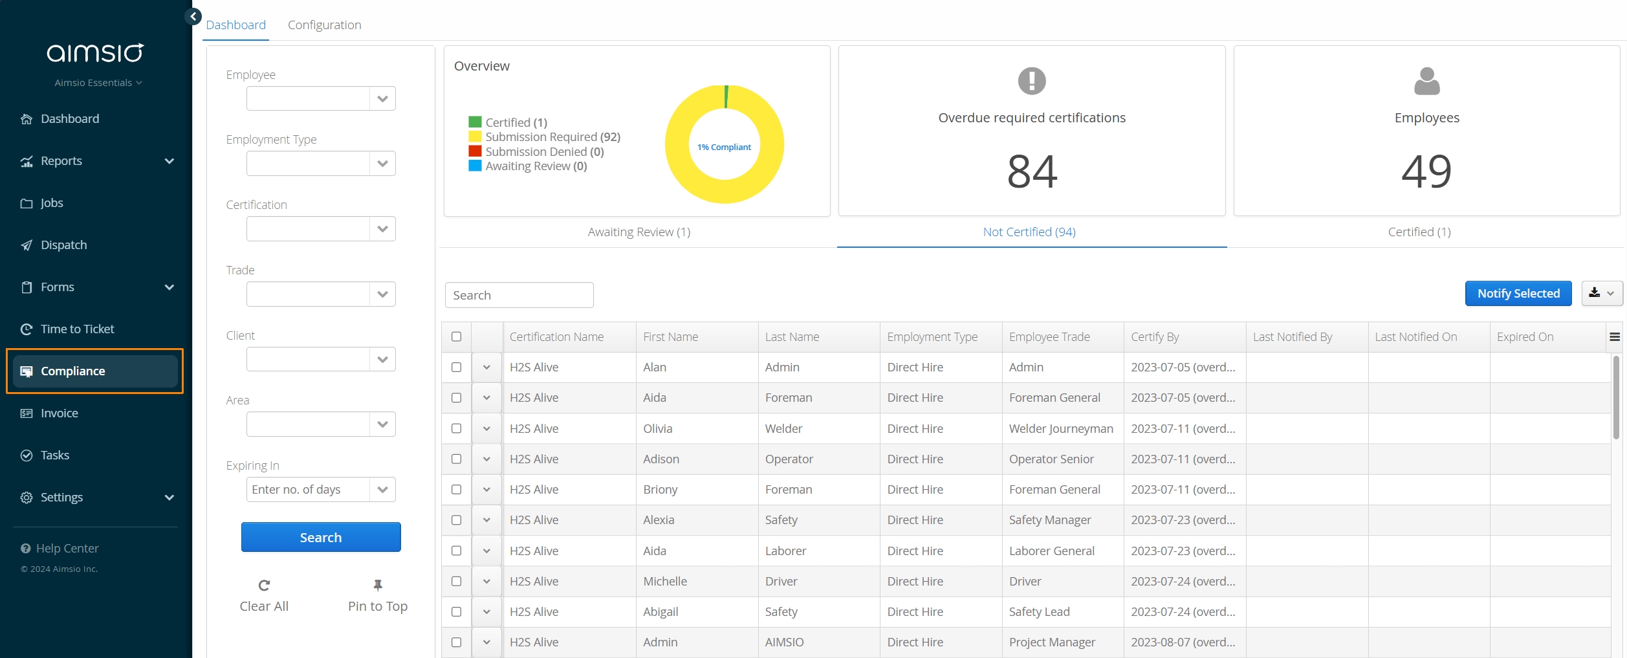
Task: Click the blue Search filter button
Action: point(321,538)
